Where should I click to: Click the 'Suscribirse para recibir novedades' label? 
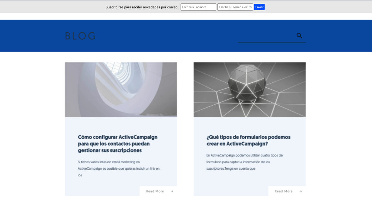(141, 7)
